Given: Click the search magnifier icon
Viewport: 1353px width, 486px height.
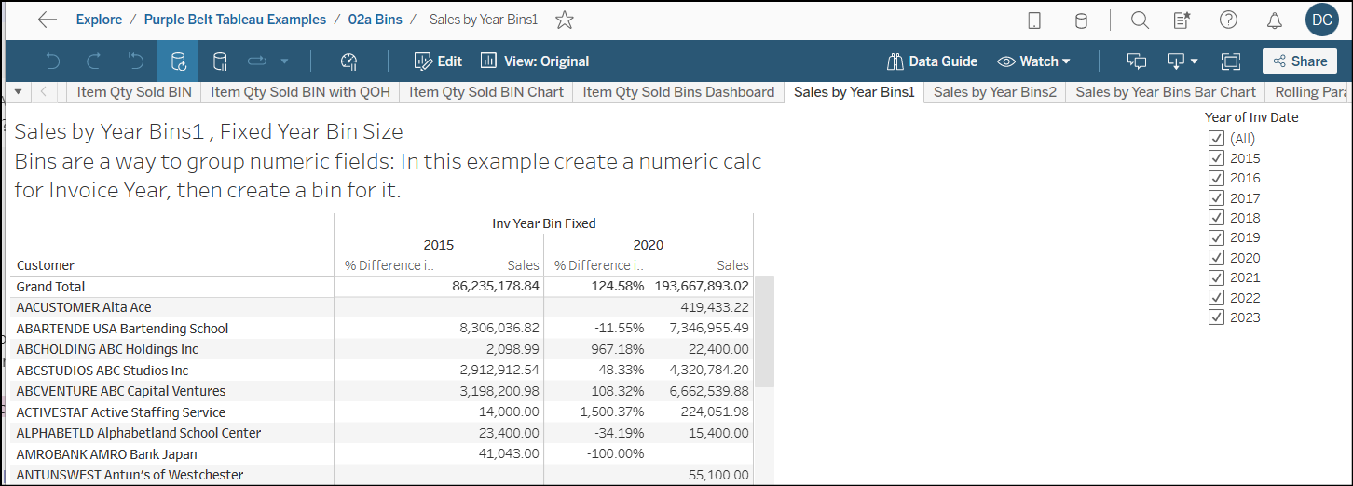Looking at the screenshot, I should click(1139, 20).
